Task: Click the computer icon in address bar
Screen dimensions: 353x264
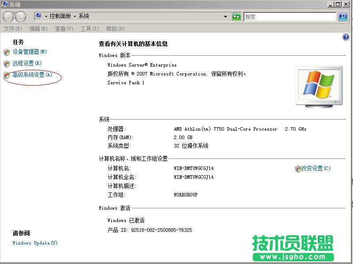Action: pos(38,16)
